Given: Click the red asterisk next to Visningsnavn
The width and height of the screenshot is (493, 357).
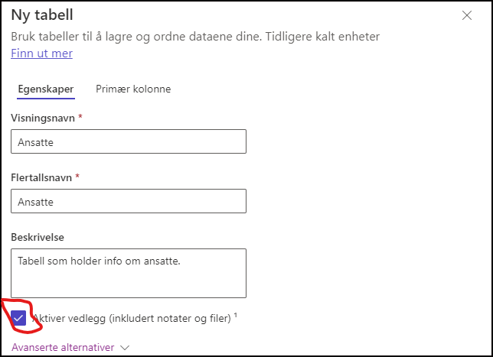Looking at the screenshot, I should click(x=80, y=116).
